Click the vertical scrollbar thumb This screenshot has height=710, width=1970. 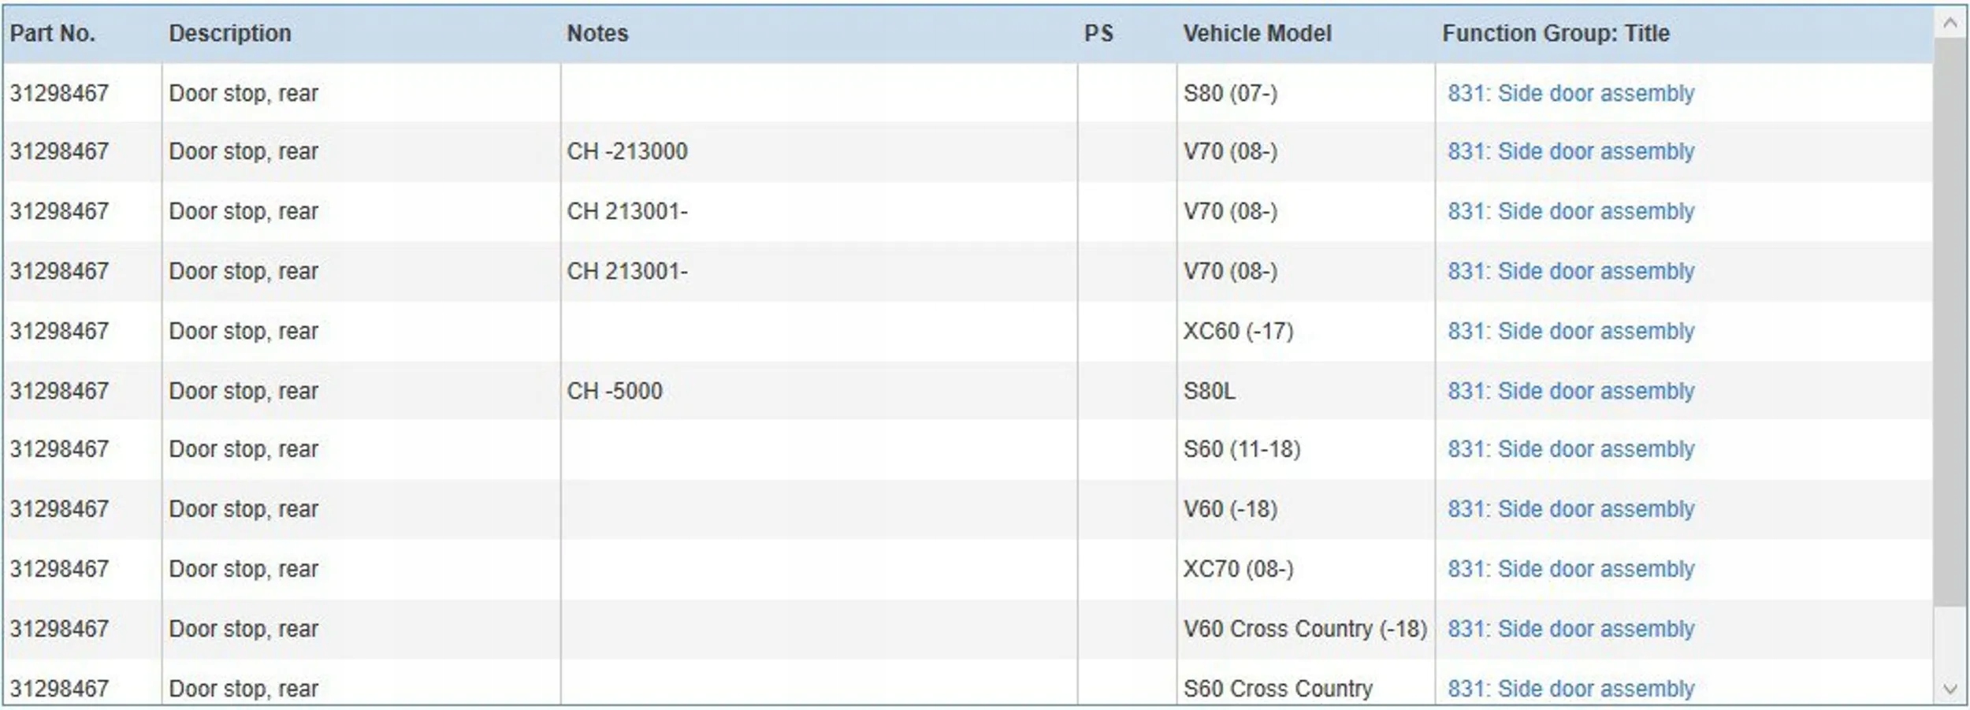point(1950,315)
